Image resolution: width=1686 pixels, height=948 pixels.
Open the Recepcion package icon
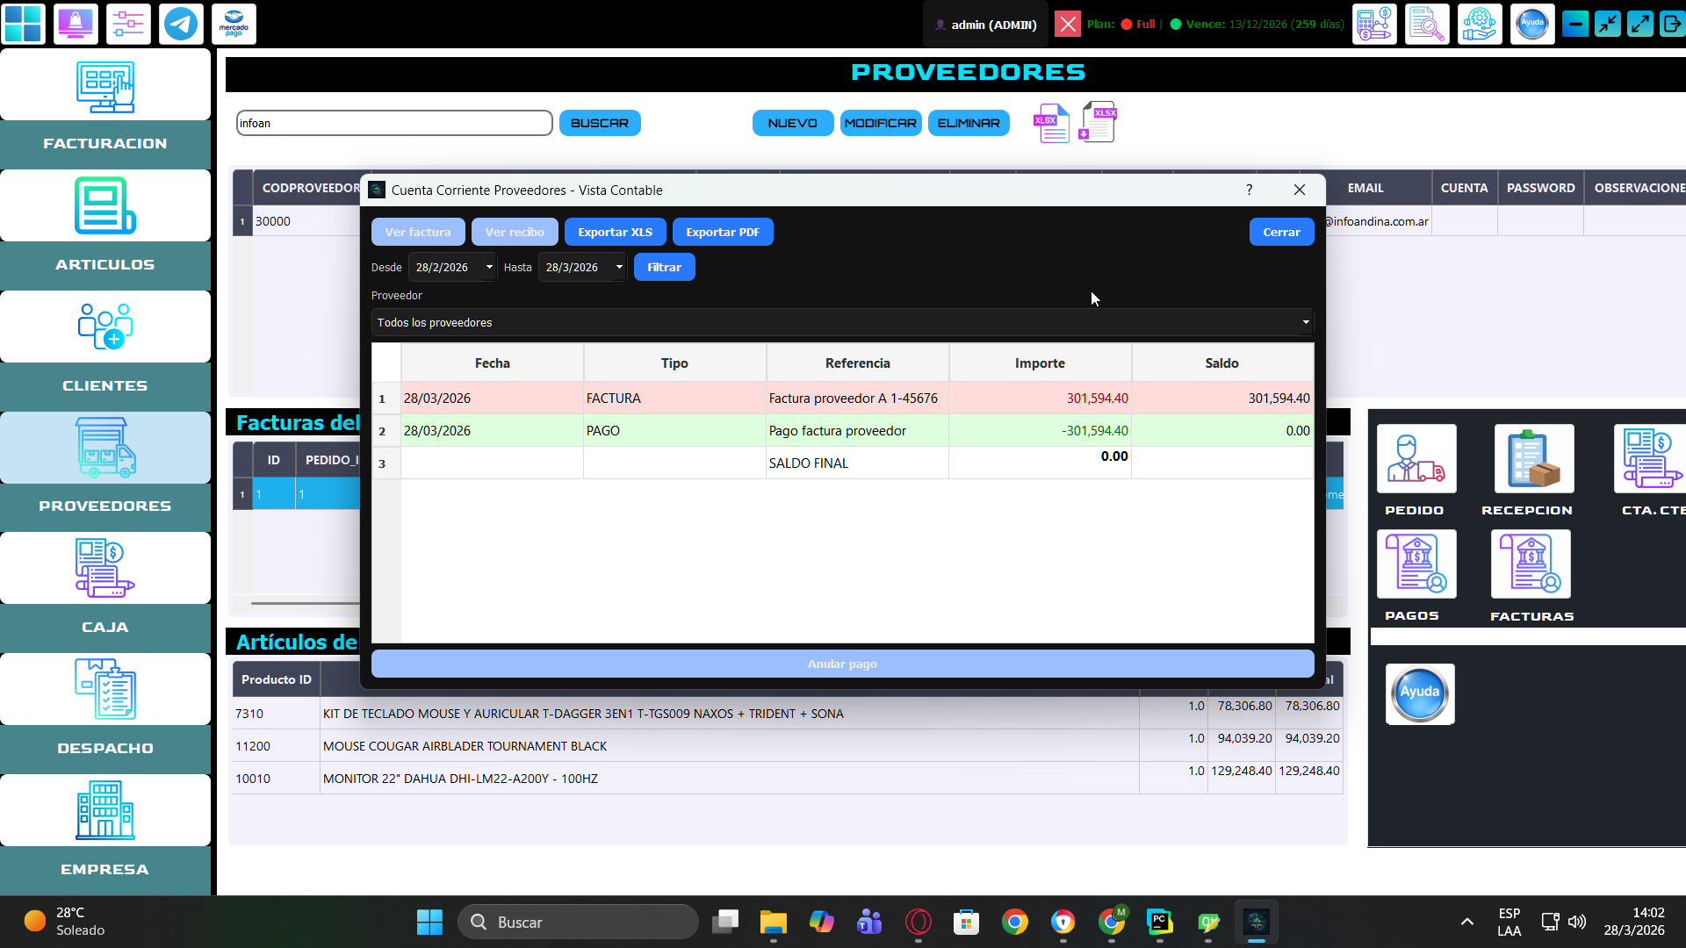(x=1533, y=459)
